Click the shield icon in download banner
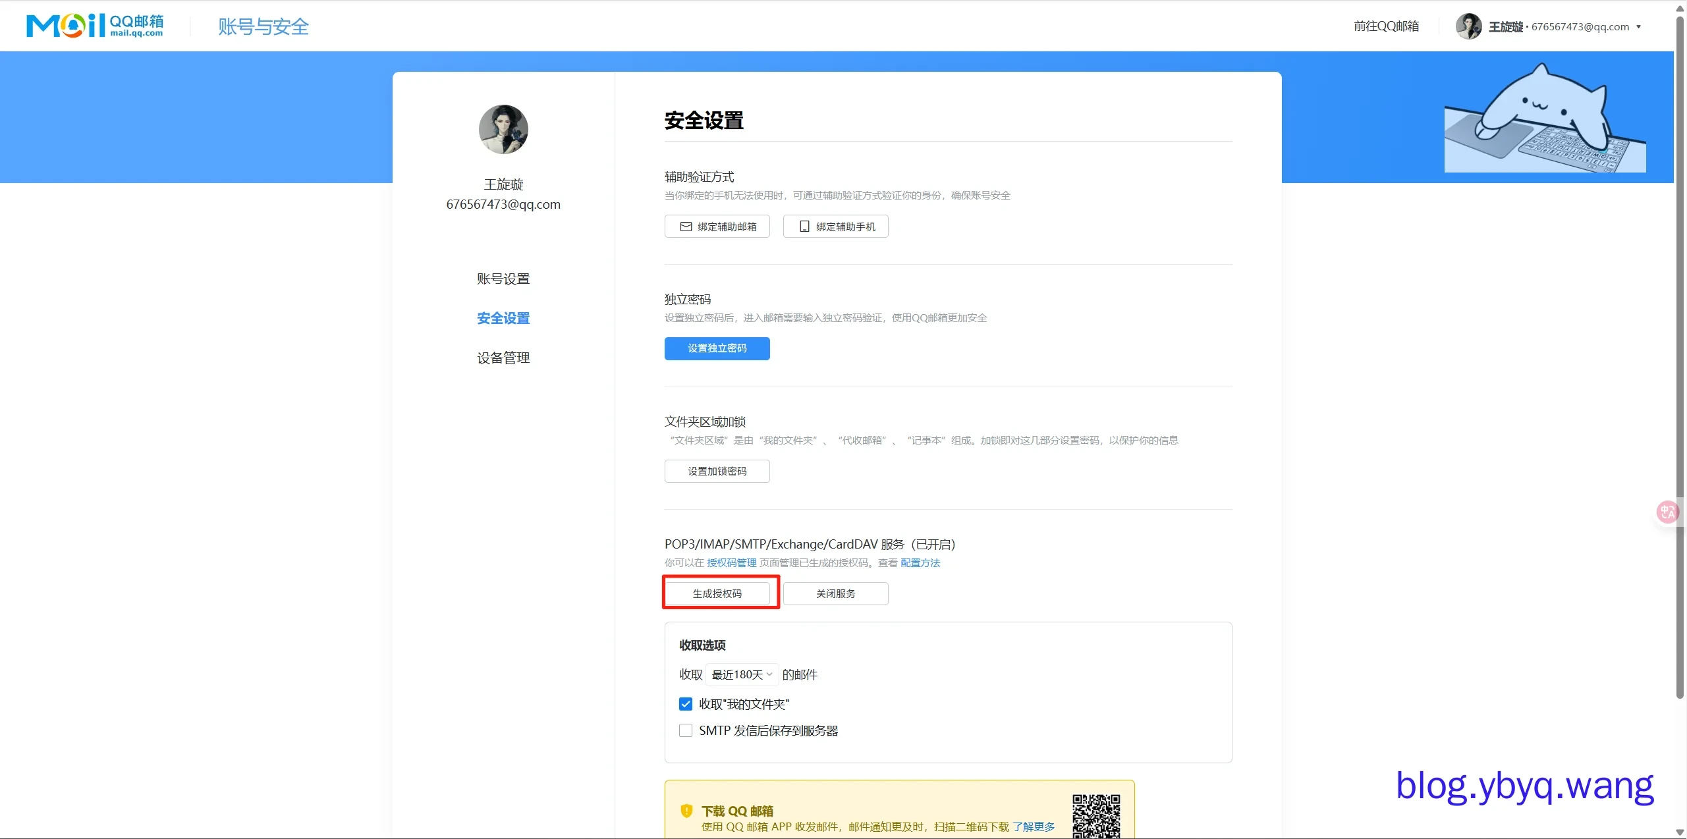 point(686,811)
